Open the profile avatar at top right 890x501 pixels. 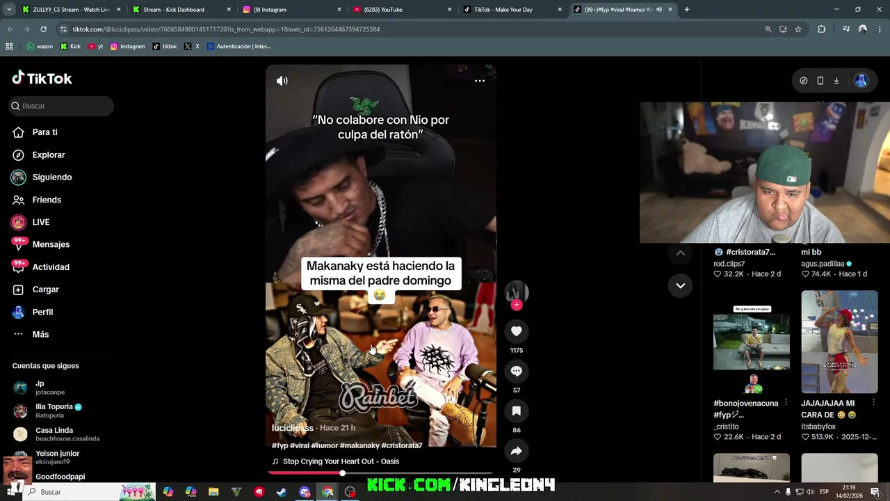point(861,81)
